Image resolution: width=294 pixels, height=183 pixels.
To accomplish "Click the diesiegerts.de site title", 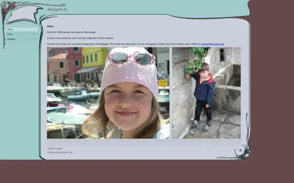I will [x=57, y=9].
